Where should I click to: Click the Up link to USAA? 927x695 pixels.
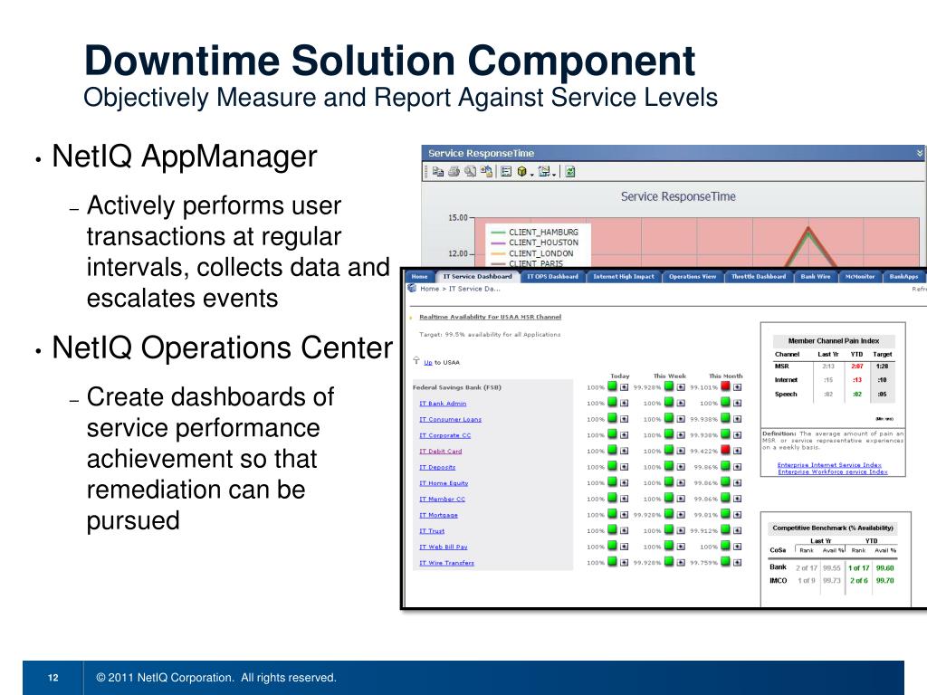click(x=428, y=362)
